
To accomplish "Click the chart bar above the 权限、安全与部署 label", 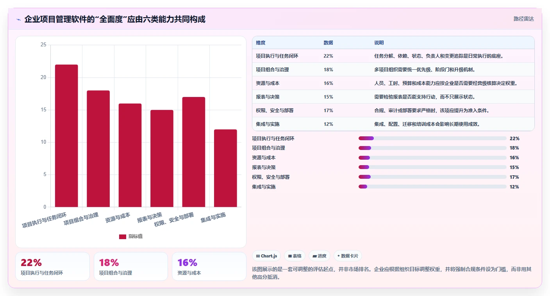I will point(194,152).
